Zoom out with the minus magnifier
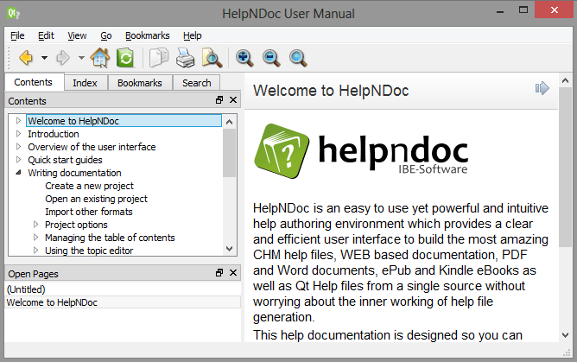This screenshot has width=577, height=362. pyautogui.click(x=271, y=58)
